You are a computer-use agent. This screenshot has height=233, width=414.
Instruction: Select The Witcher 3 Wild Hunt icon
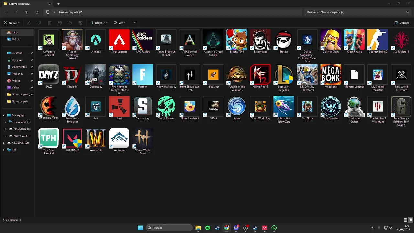(378, 106)
